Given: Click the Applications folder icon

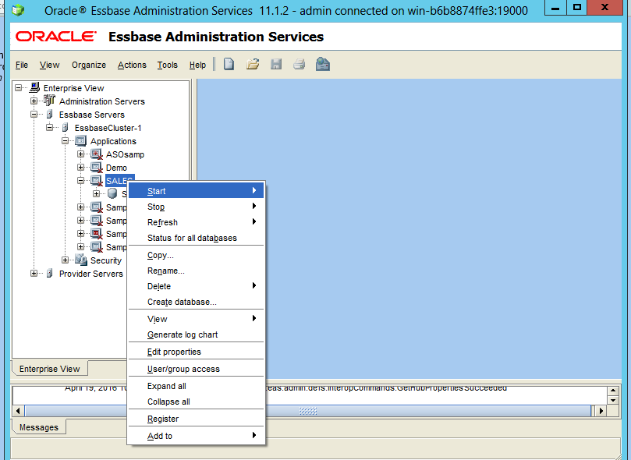Looking at the screenshot, I should tap(81, 141).
